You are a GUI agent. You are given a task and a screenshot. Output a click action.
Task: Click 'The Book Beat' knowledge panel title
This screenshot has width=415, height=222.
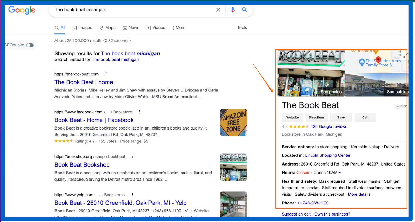tap(310, 105)
